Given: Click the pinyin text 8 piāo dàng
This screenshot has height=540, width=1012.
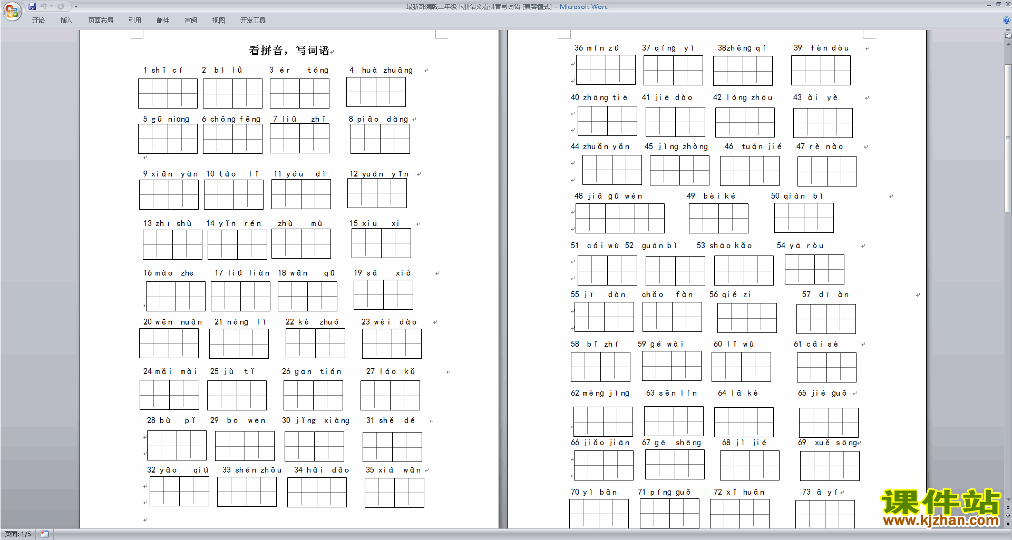Looking at the screenshot, I should click(378, 119).
